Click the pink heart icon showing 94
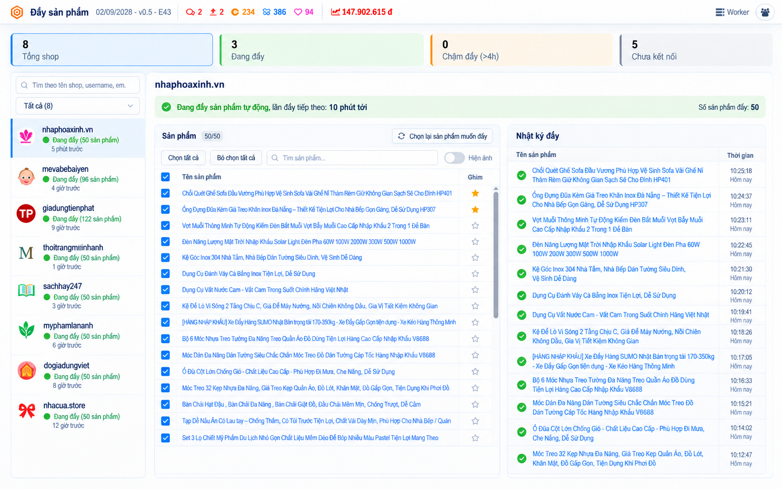Screen dimensions: 782x489 click(x=298, y=12)
